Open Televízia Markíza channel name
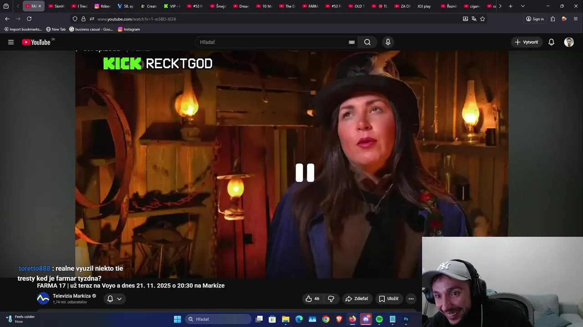583x327 pixels. click(x=72, y=296)
